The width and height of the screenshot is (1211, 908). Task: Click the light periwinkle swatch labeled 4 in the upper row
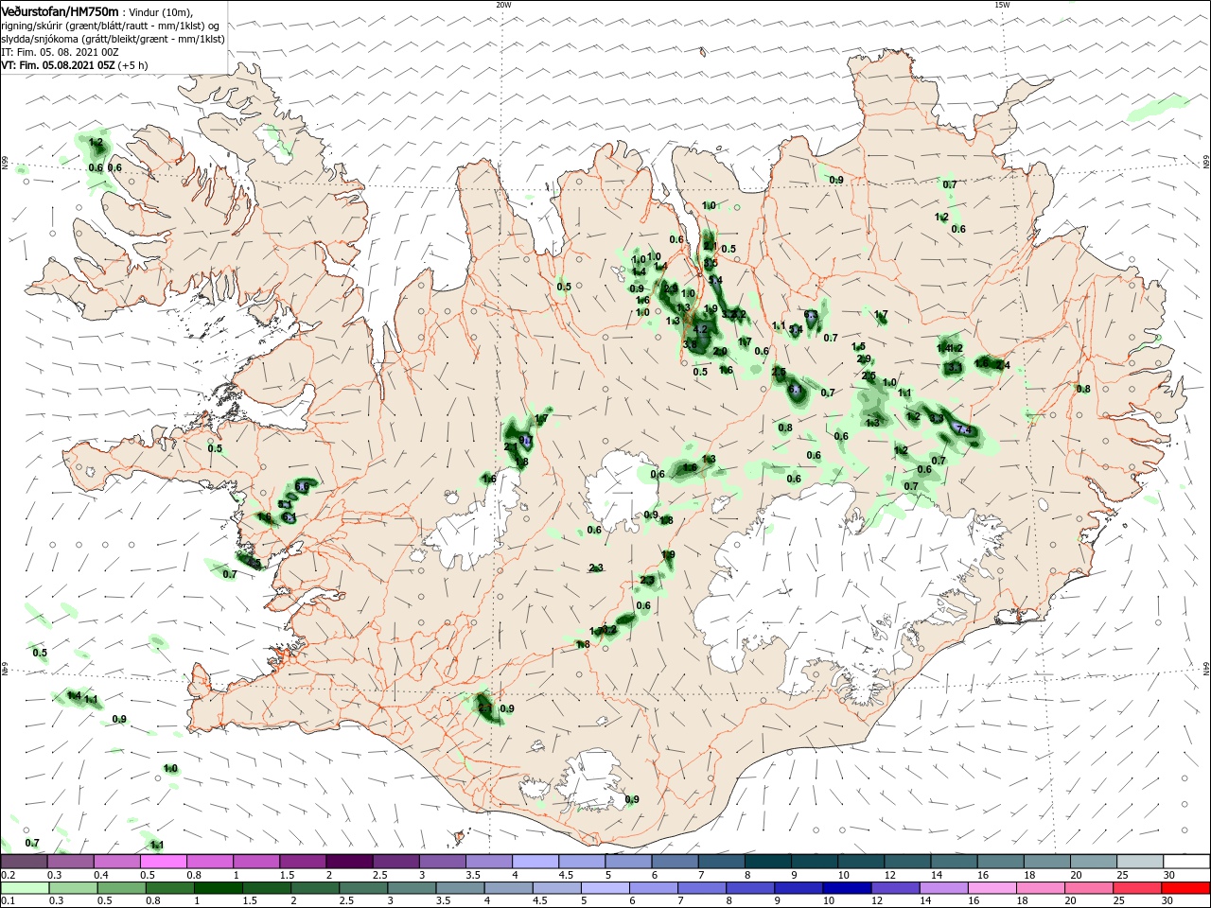click(x=535, y=862)
